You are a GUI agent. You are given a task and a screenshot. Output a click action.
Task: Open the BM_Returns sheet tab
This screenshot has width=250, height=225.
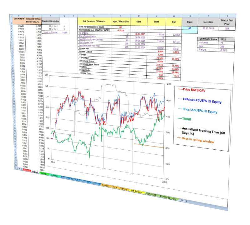[x=137, y=192]
